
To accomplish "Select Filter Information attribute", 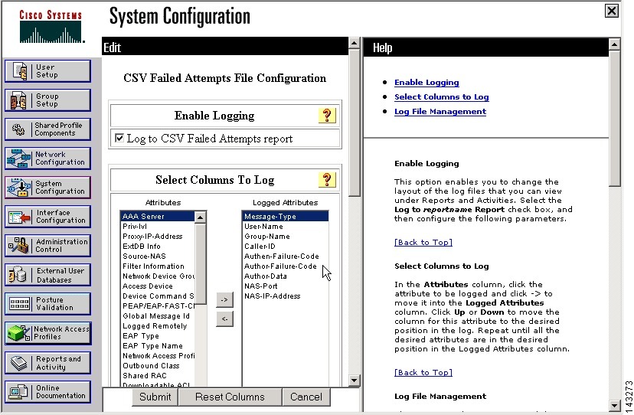I will 157,266.
